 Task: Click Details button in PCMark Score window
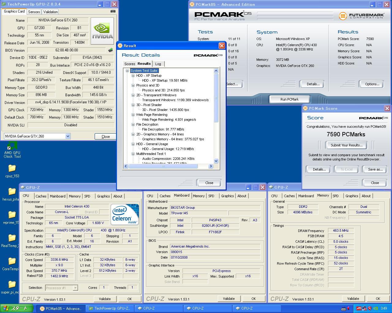click(319, 169)
